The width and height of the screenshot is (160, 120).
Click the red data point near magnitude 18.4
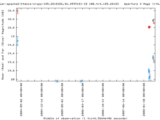pyautogui.click(x=18, y=11)
